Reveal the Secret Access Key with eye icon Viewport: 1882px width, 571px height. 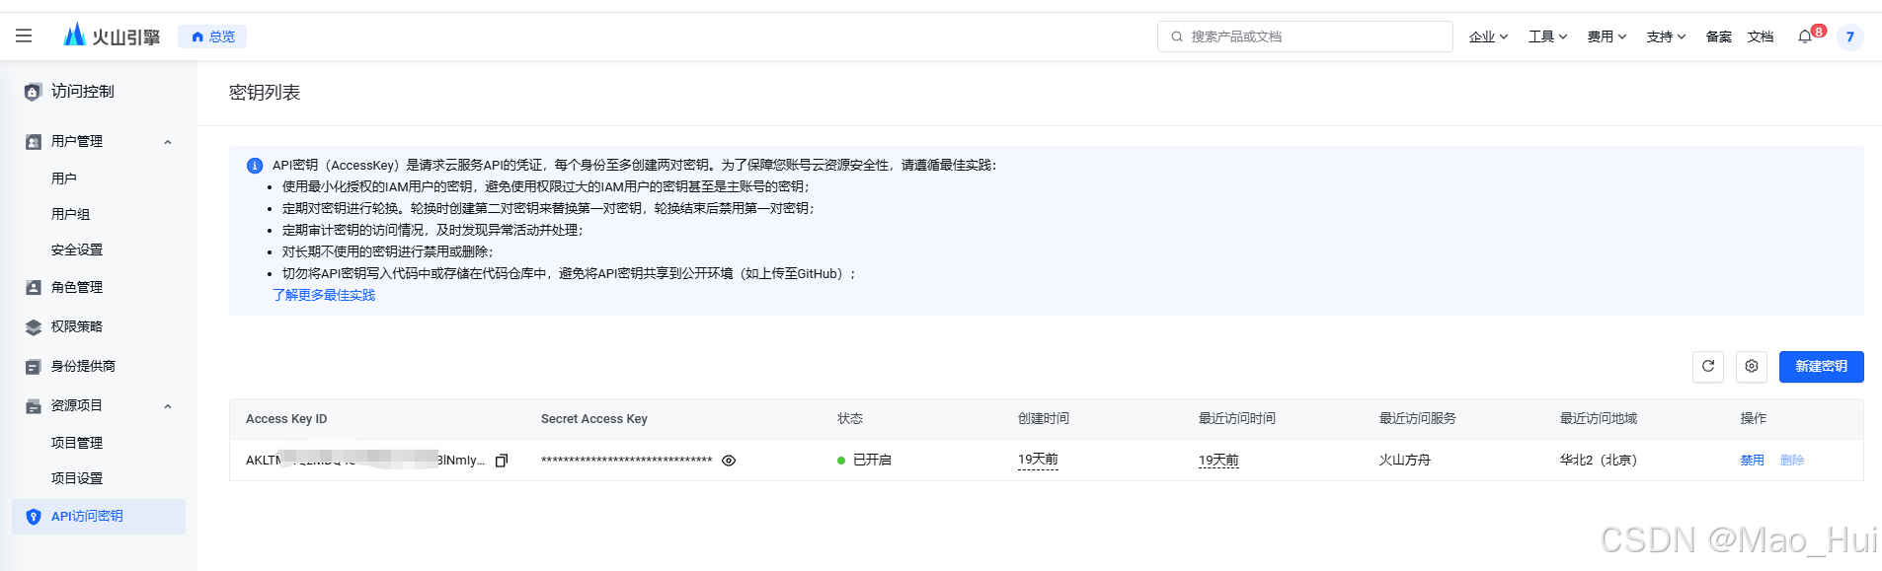729,461
